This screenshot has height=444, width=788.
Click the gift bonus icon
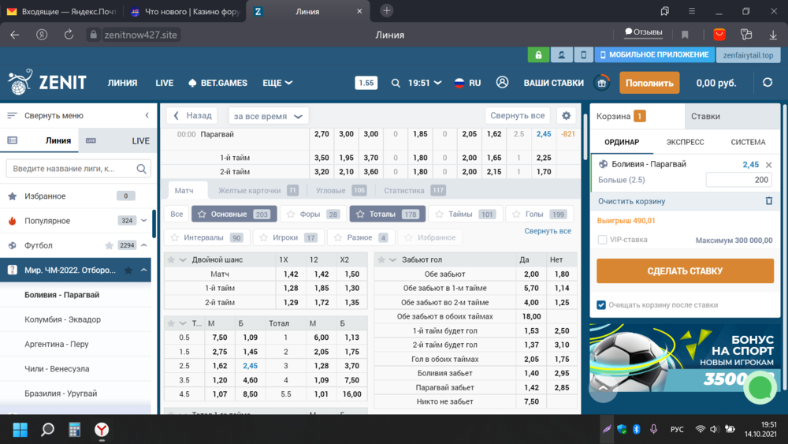point(601,83)
